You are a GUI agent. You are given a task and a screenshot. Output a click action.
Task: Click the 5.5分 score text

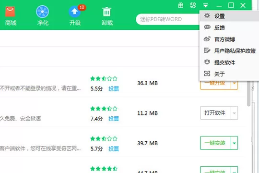tap(96, 89)
